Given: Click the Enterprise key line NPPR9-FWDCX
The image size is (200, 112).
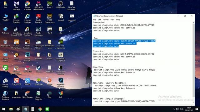Looking at the screenshot, I should (x=123, y=25).
